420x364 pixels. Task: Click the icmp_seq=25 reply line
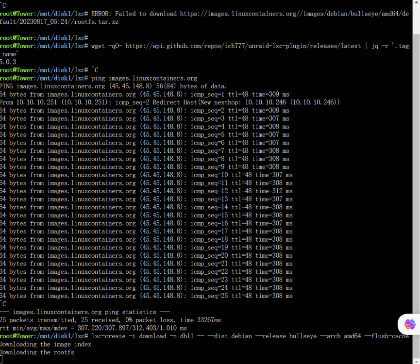coord(146,296)
